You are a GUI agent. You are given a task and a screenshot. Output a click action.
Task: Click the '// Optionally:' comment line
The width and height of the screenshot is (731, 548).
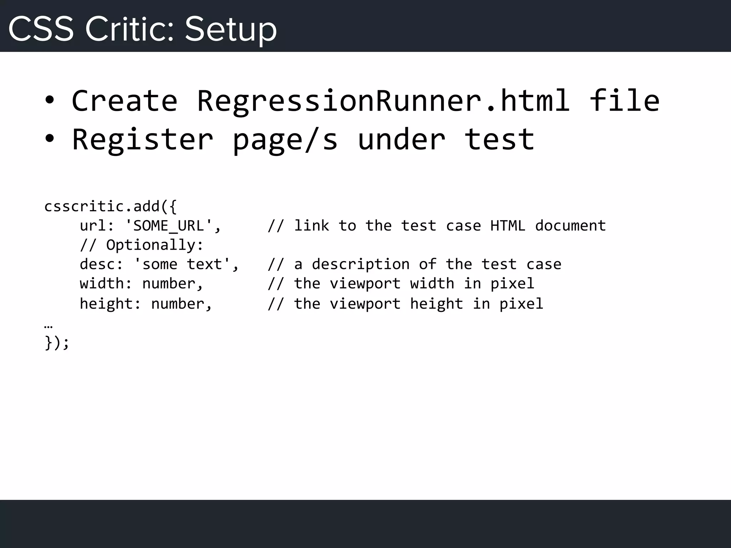coord(141,245)
